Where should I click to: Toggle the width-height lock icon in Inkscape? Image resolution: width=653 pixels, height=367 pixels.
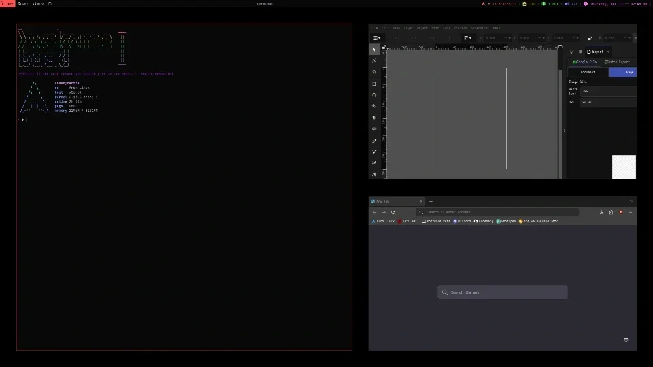tap(590, 38)
